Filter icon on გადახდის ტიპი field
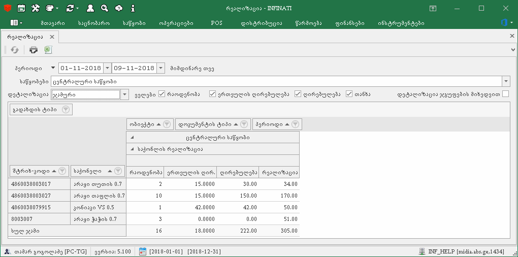This screenshot has height=257, width=518. pos(66,110)
